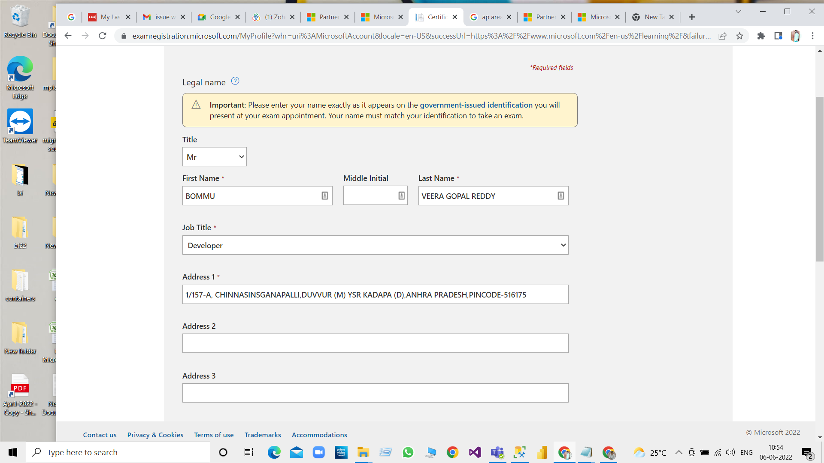Screen dimensions: 824x463
Task: Click the Legal name help question icon
Action: [x=235, y=81]
